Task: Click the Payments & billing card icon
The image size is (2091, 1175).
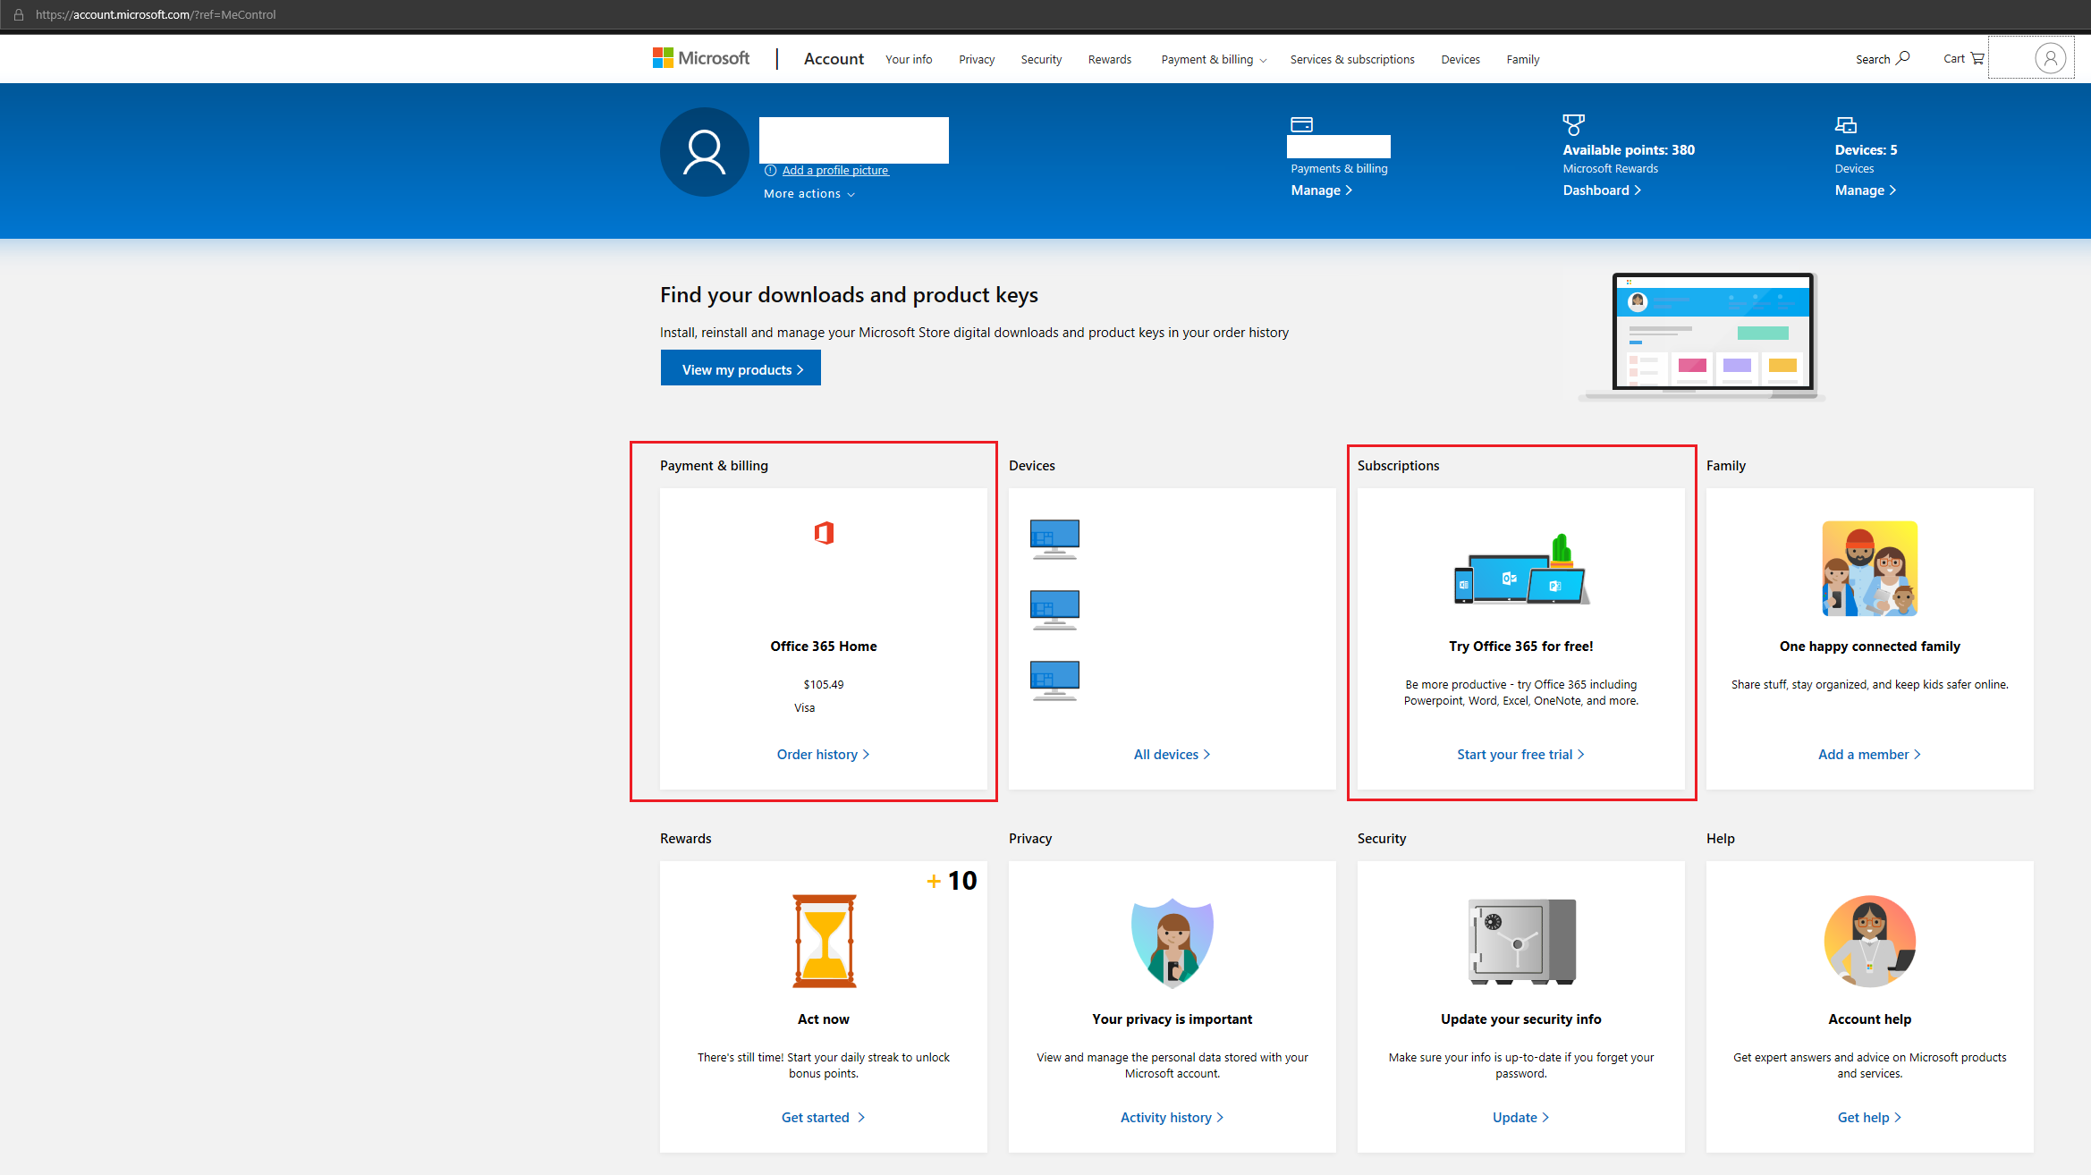Action: pos(1299,125)
